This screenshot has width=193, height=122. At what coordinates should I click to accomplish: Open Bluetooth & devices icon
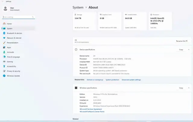coord(4,33)
